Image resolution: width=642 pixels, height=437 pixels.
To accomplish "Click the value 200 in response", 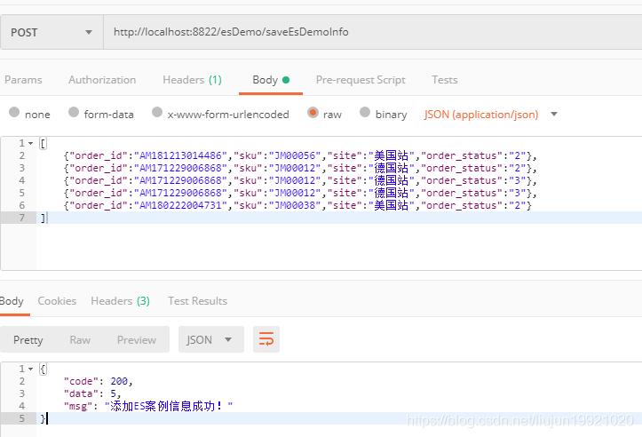I will point(119,381).
